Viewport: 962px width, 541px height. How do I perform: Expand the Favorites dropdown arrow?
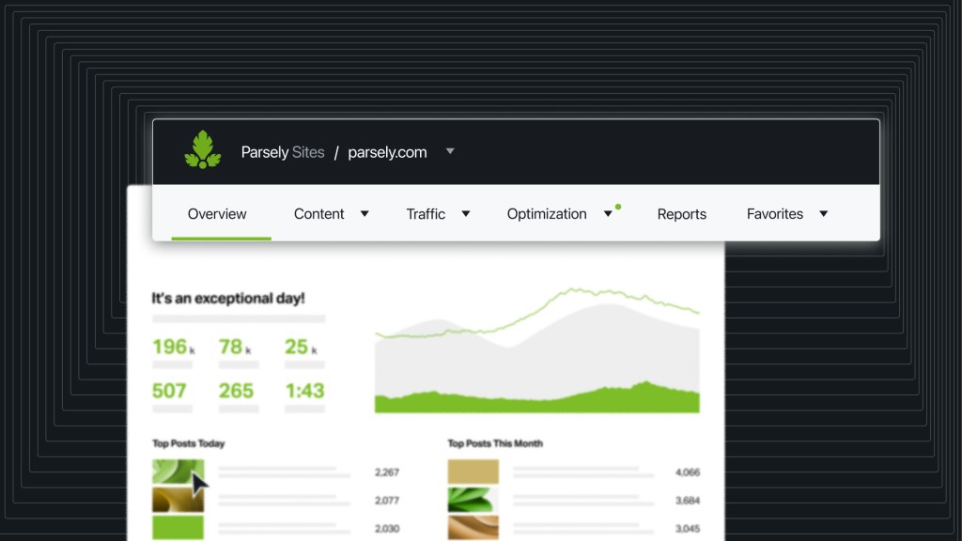click(x=823, y=214)
